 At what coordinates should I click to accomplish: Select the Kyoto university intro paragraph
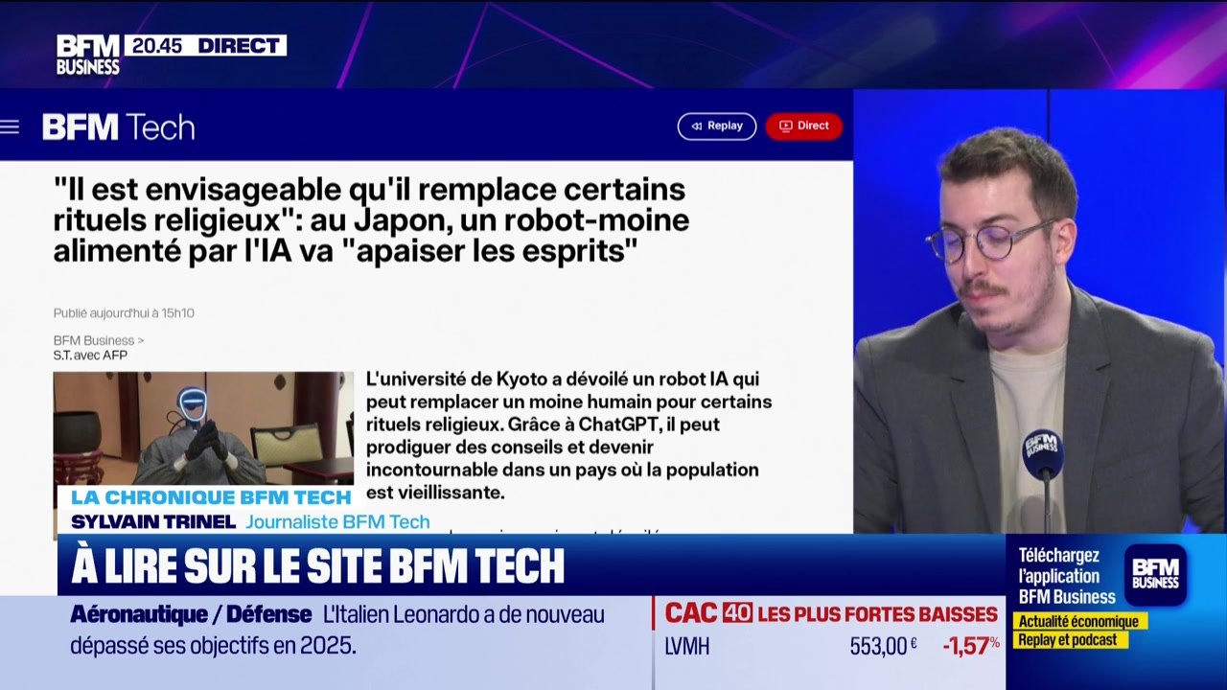(x=568, y=435)
